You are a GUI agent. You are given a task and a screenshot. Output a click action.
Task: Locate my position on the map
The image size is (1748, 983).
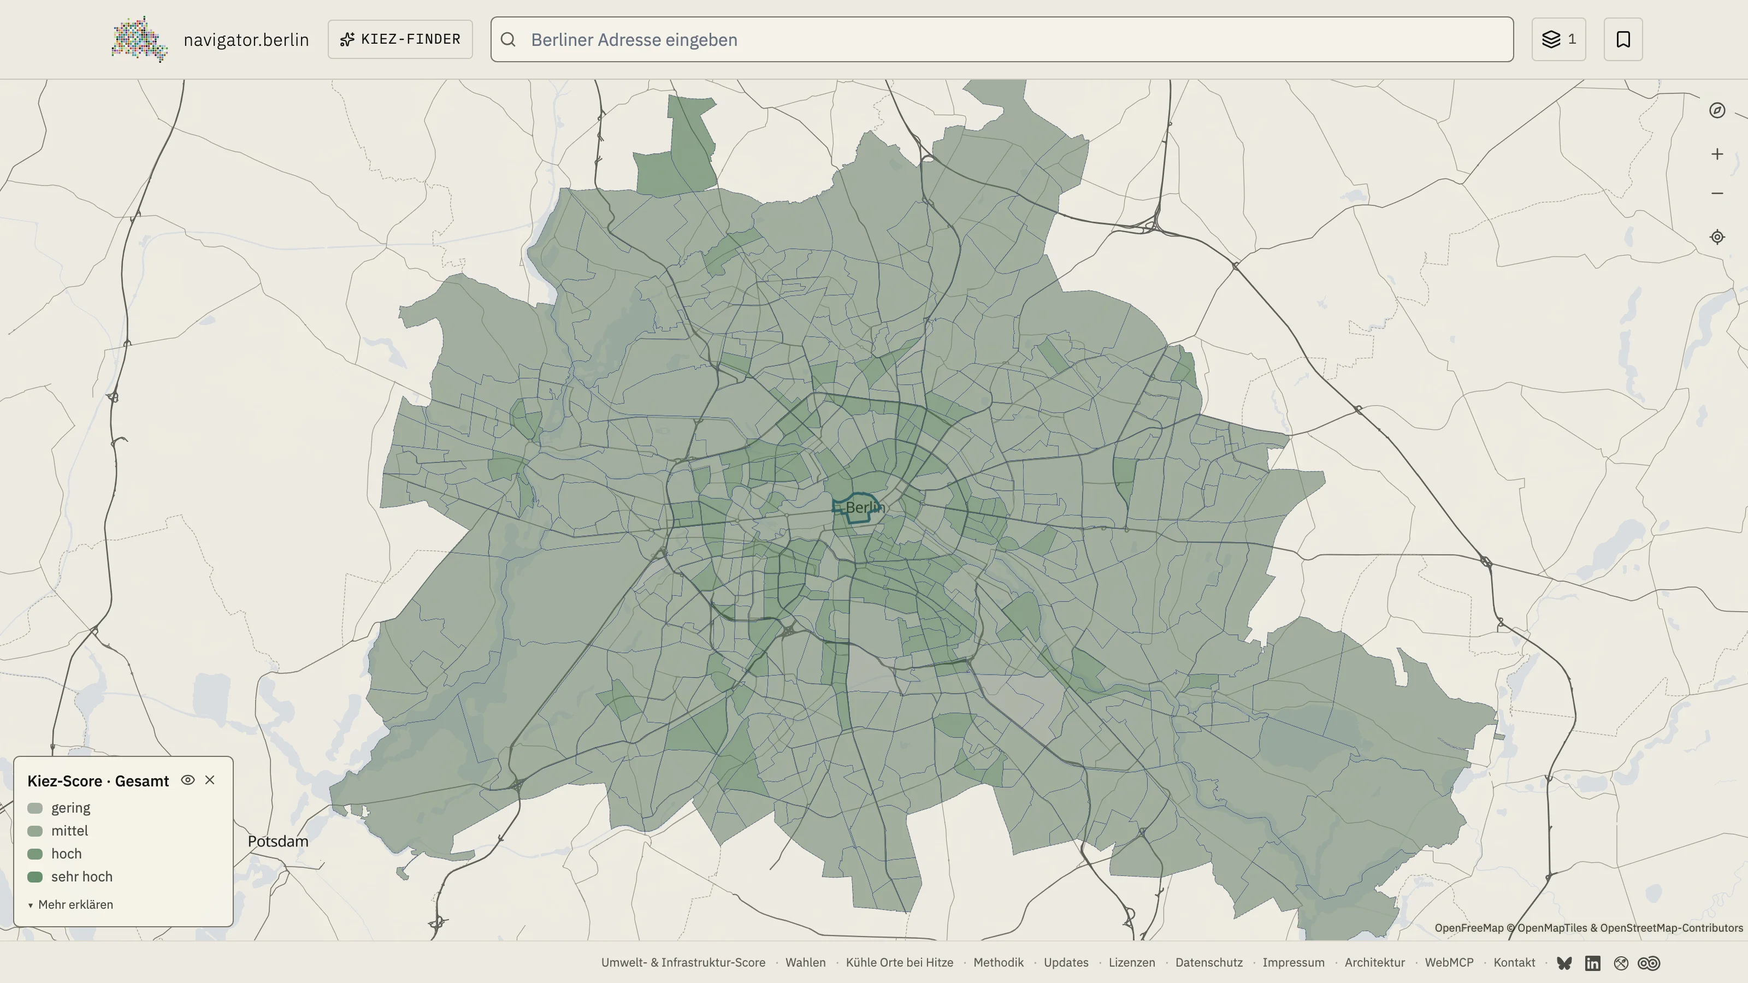point(1717,237)
